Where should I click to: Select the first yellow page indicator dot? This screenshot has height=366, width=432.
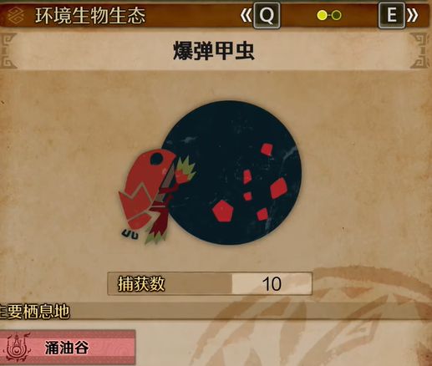[323, 15]
